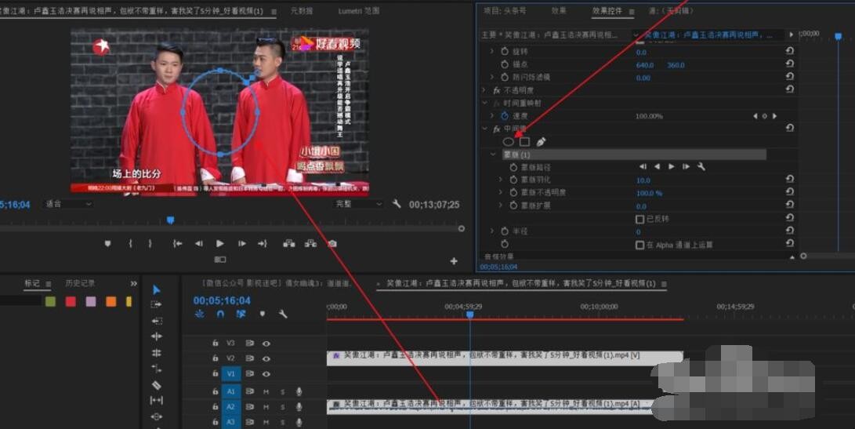855x429 pixels.
Task: Track selected mask forward continuously
Action: [672, 166]
